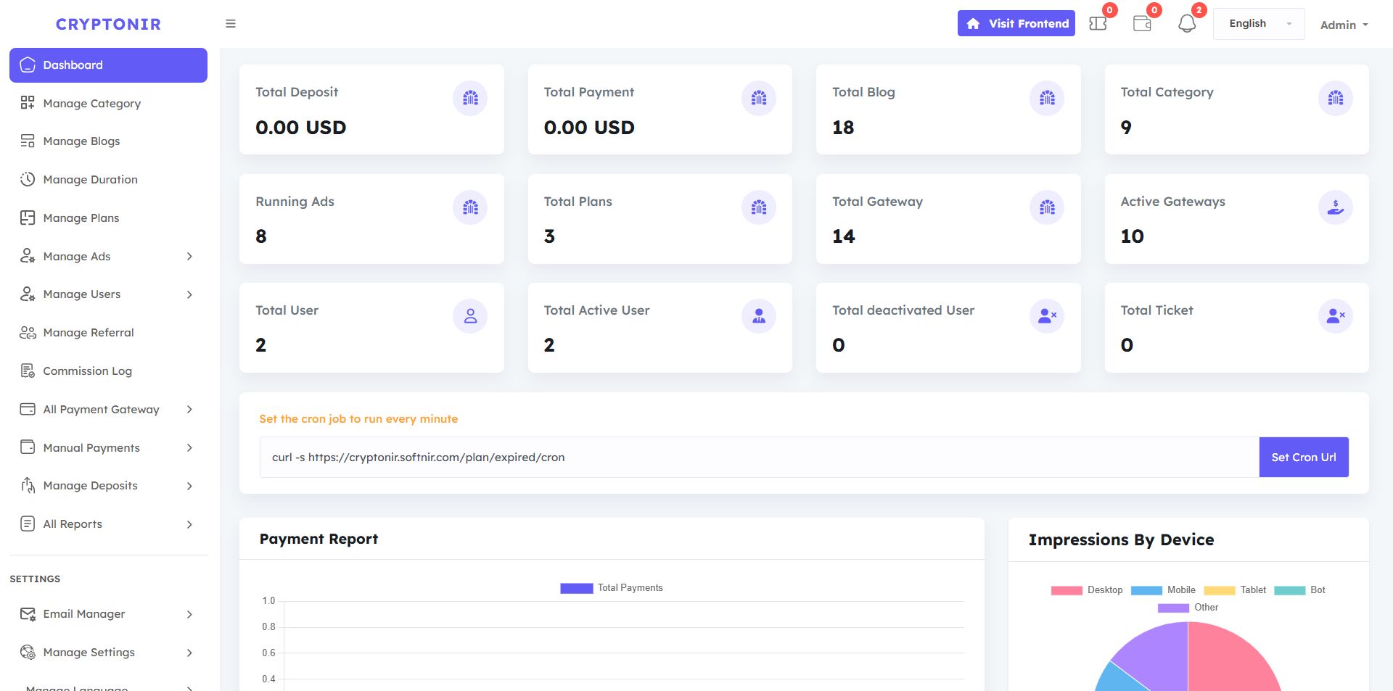Toggle the Mobile legend in impressions chart
Screen dimensions: 1393x691
[x=1163, y=590]
